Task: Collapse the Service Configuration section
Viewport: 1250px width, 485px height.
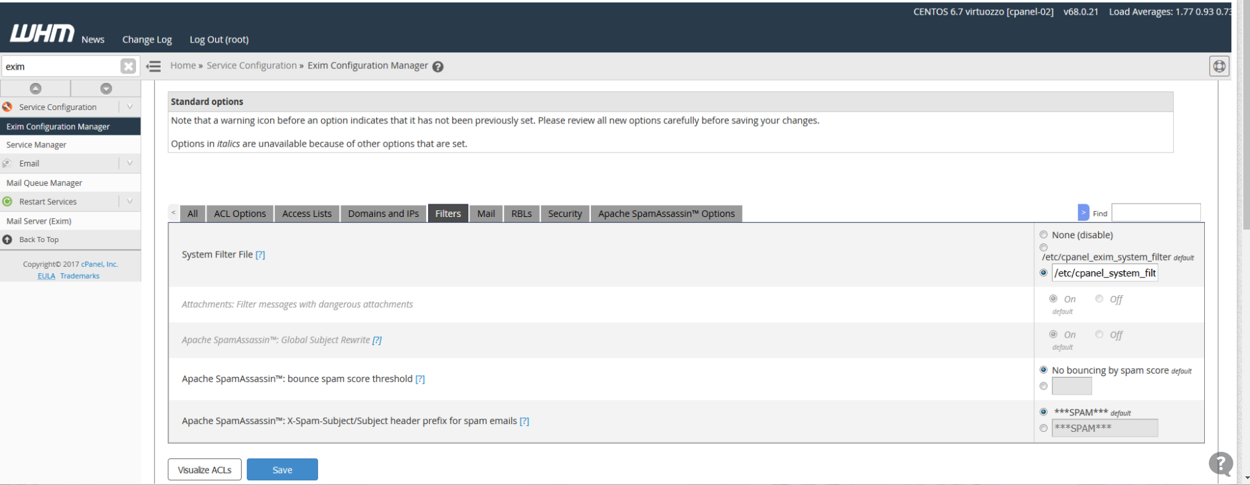Action: tap(129, 107)
